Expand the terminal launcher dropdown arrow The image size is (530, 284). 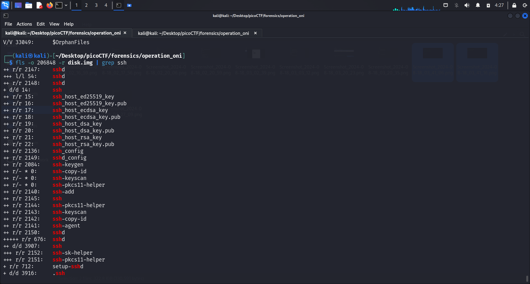[66, 5]
